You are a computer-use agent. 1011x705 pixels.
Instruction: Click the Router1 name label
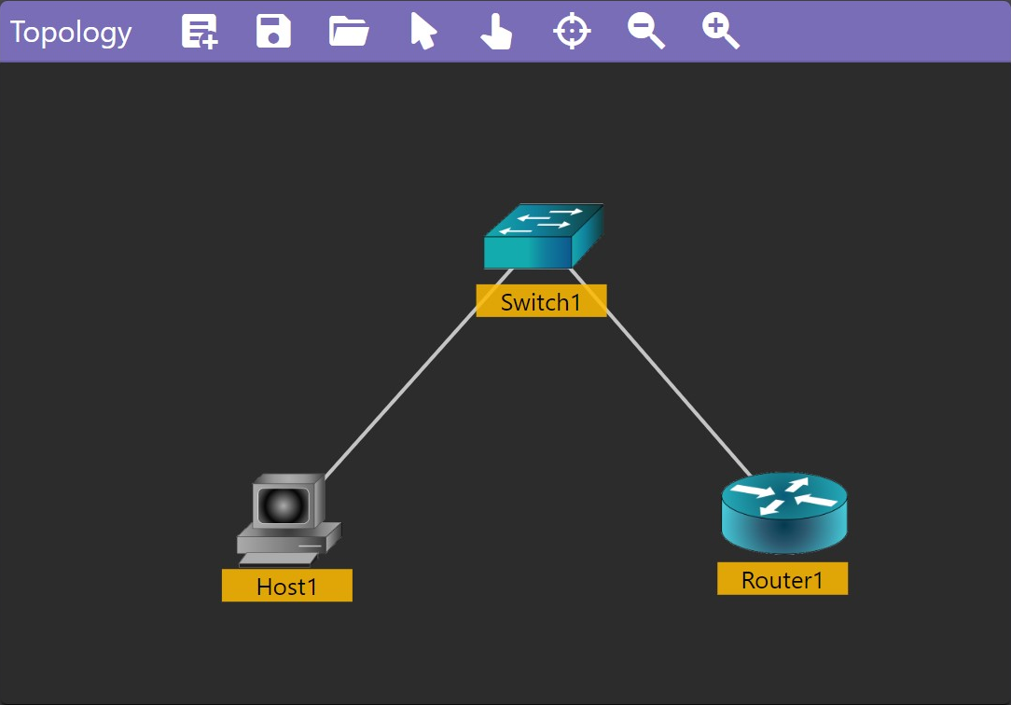tap(782, 579)
